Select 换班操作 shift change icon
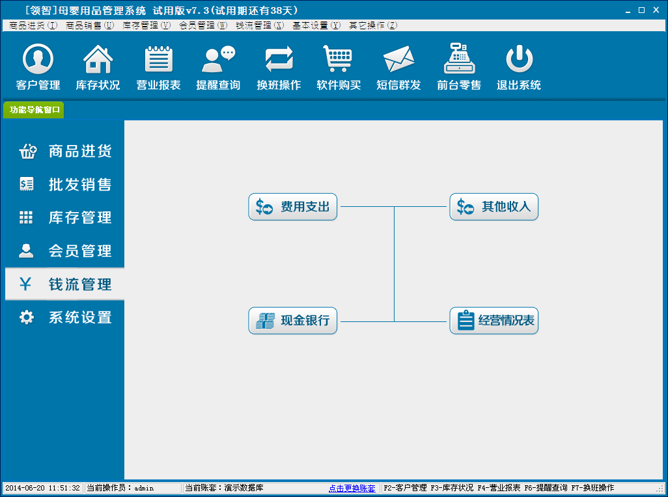Screen dimensions: 668x497 [x=279, y=60]
